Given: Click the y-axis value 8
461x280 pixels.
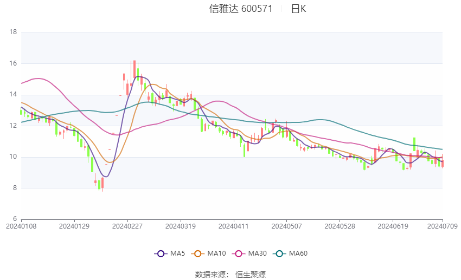Looking at the screenshot, I should (x=15, y=188).
